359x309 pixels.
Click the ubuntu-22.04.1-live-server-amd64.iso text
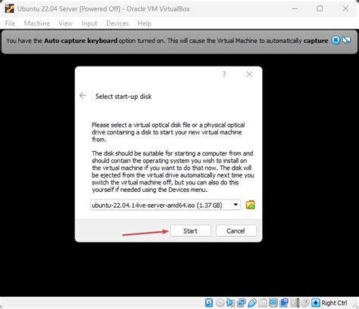point(143,205)
